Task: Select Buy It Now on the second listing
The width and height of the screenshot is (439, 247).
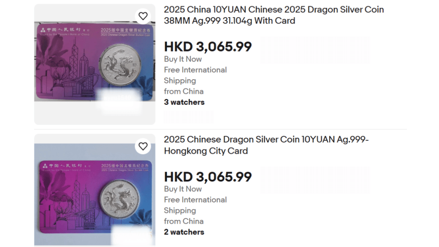Action: click(x=183, y=189)
